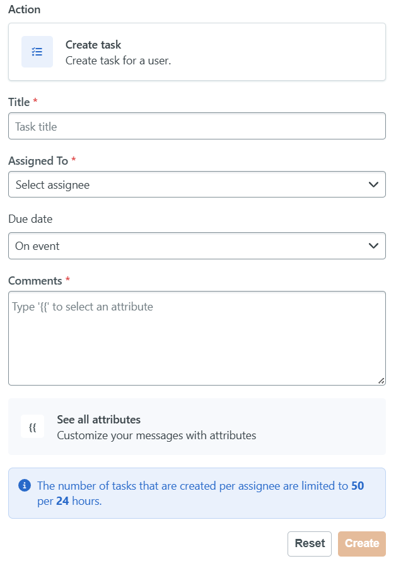Viewport: 396px width, 561px height.
Task: Click the resize grip of the Comments box
Action: [x=381, y=380]
